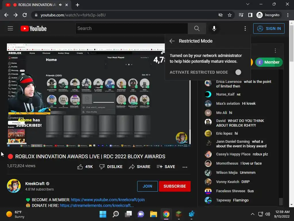The width and height of the screenshot is (294, 221).
Task: Mute the tab via speaker icon
Action: pyautogui.click(x=60, y=5)
